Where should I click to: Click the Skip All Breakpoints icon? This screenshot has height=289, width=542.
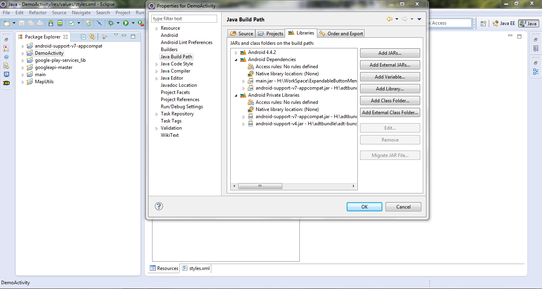(100, 23)
